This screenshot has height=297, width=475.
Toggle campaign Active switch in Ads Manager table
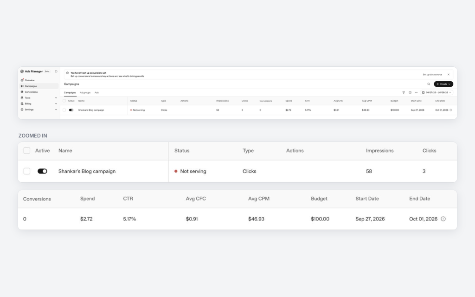click(71, 110)
